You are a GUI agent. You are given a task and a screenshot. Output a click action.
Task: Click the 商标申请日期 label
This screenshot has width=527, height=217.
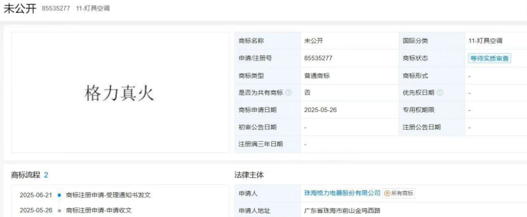tap(258, 110)
